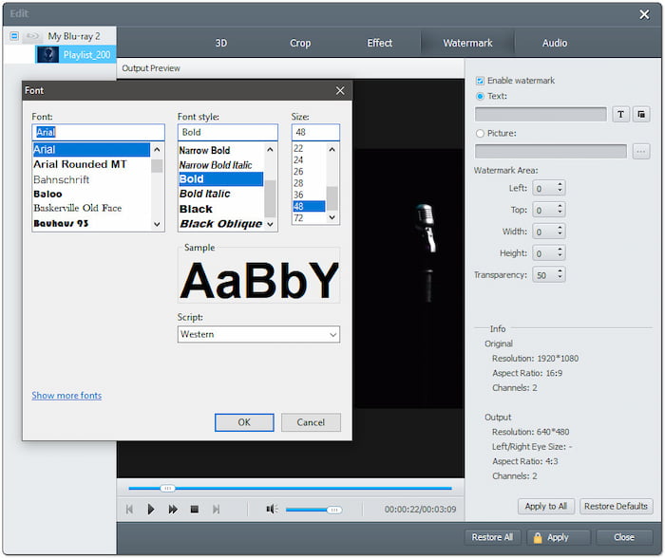Increase the Transparency value with stepper
Viewport: 665px width, 558px height.
(560, 270)
